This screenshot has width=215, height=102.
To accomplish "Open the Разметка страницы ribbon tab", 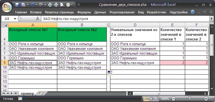I will [x=59, y=12].
